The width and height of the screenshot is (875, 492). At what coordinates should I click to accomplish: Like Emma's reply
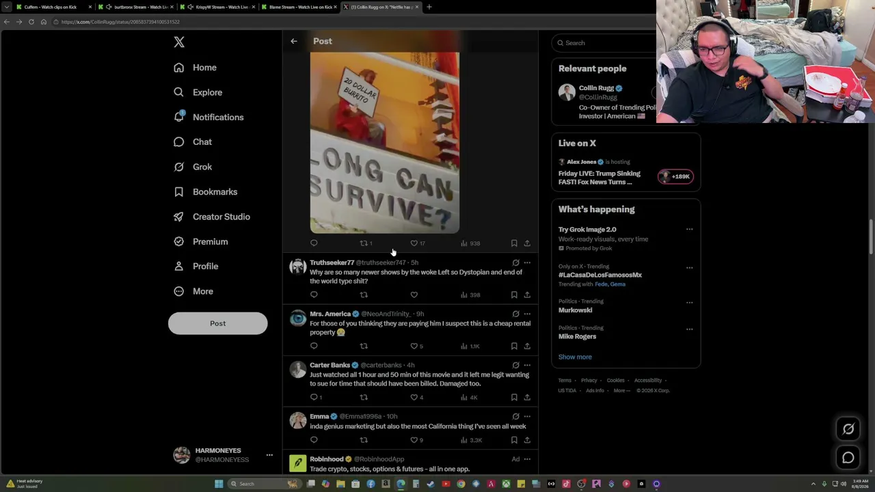414,440
